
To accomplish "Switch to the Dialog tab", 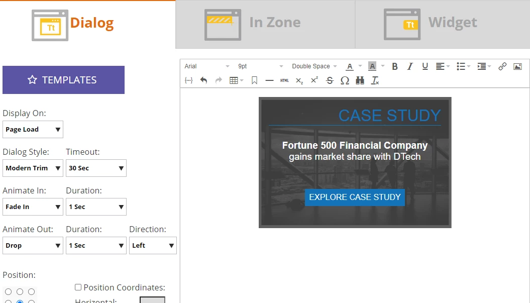I will click(x=87, y=24).
